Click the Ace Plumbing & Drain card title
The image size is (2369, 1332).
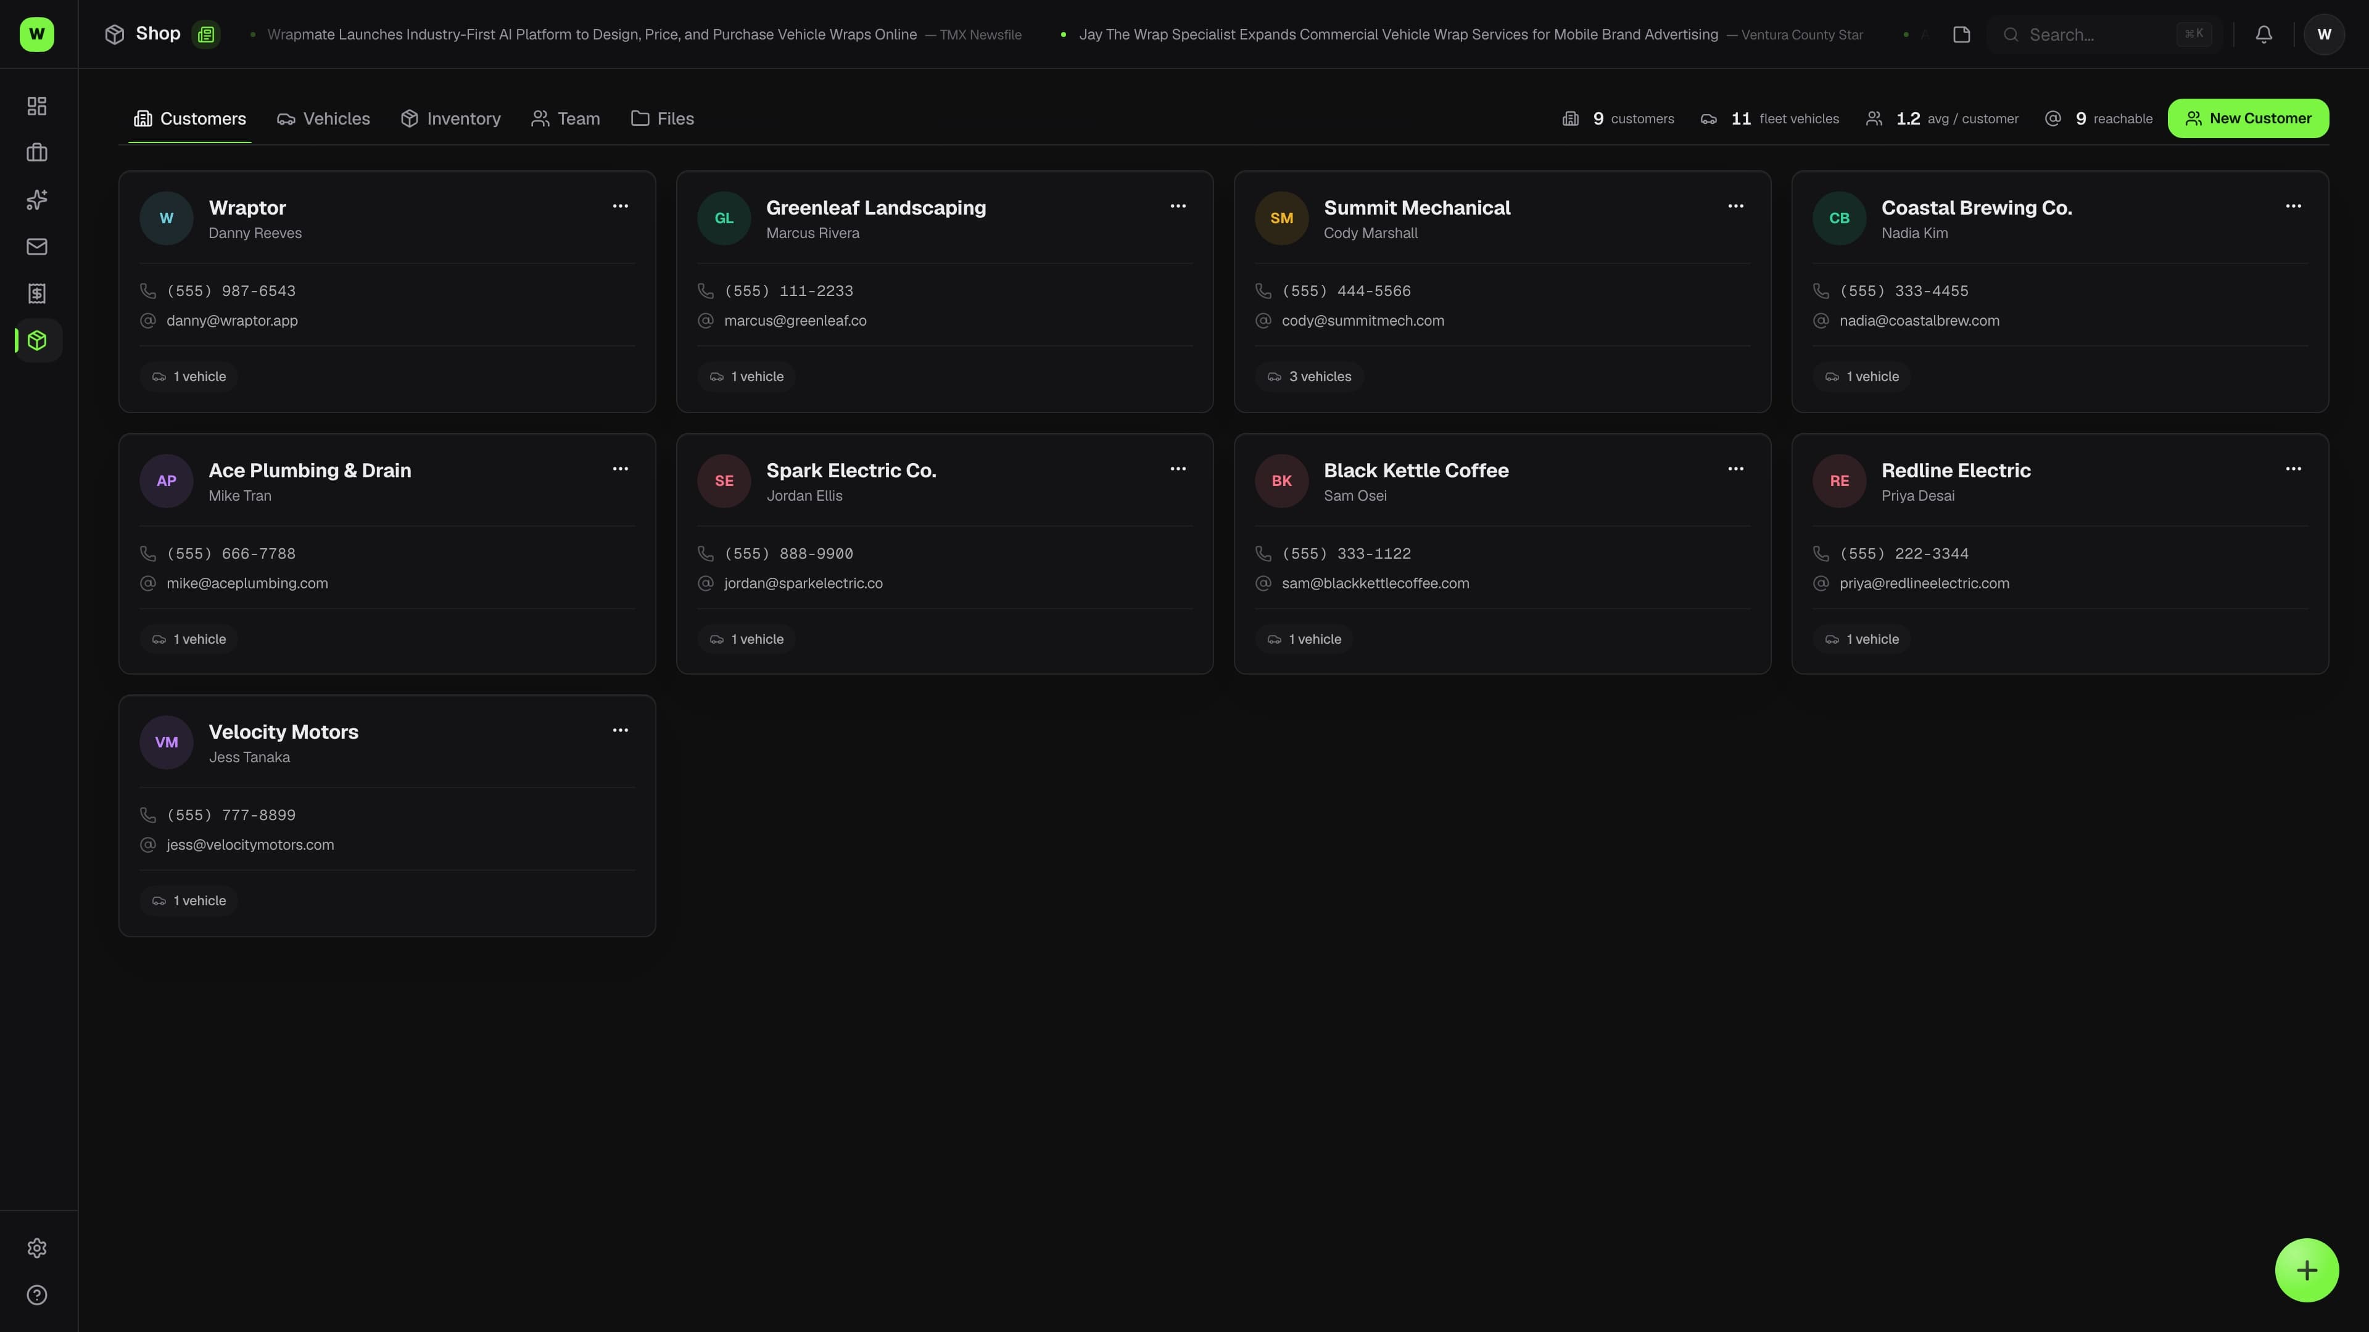pos(310,471)
